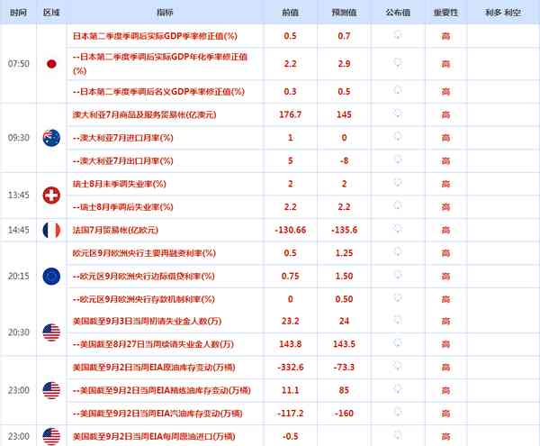Click the 区域 column header
The height and width of the screenshot is (446, 540).
pos(51,13)
